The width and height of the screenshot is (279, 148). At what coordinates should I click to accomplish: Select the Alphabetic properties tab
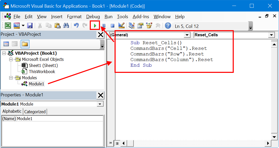(12, 111)
